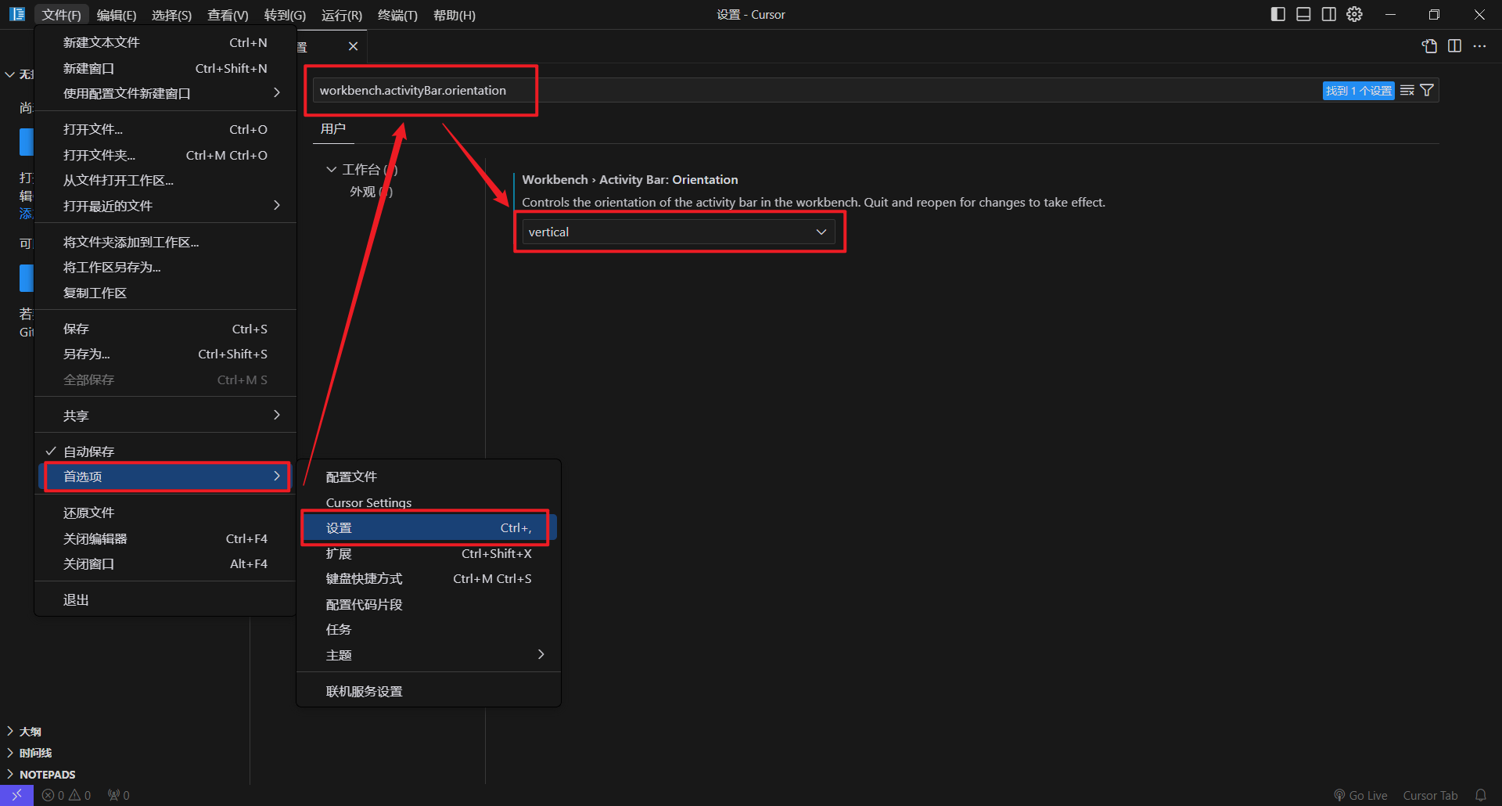Open the Orientation vertical dropdown
The image size is (1502, 806).
[x=677, y=232]
